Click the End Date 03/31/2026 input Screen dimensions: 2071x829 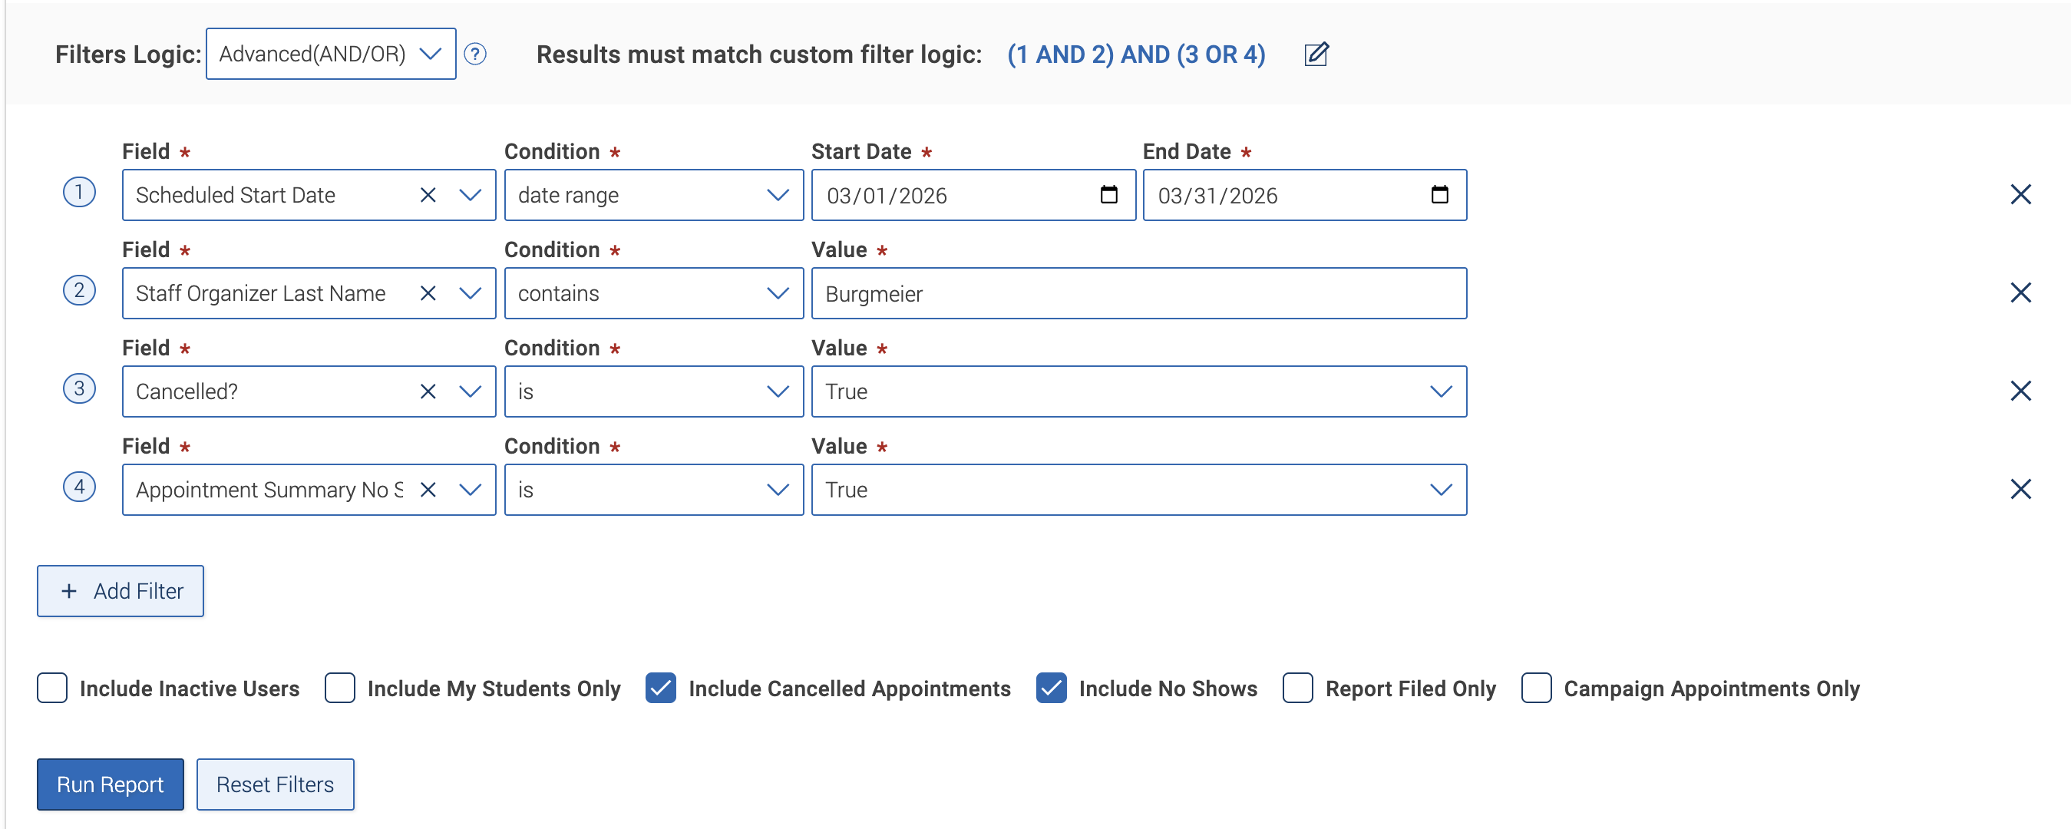tap(1305, 195)
